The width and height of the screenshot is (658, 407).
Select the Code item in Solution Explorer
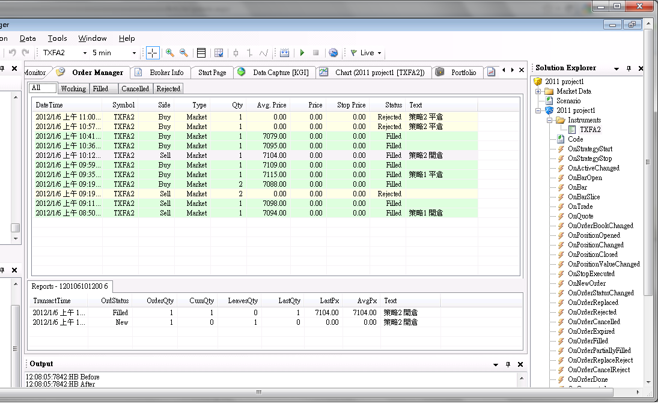click(575, 140)
